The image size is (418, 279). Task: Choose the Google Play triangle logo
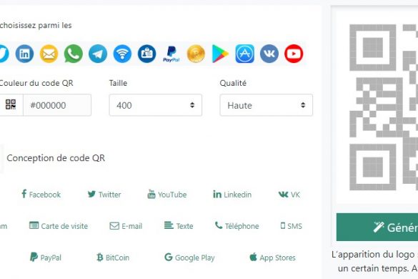click(220, 54)
